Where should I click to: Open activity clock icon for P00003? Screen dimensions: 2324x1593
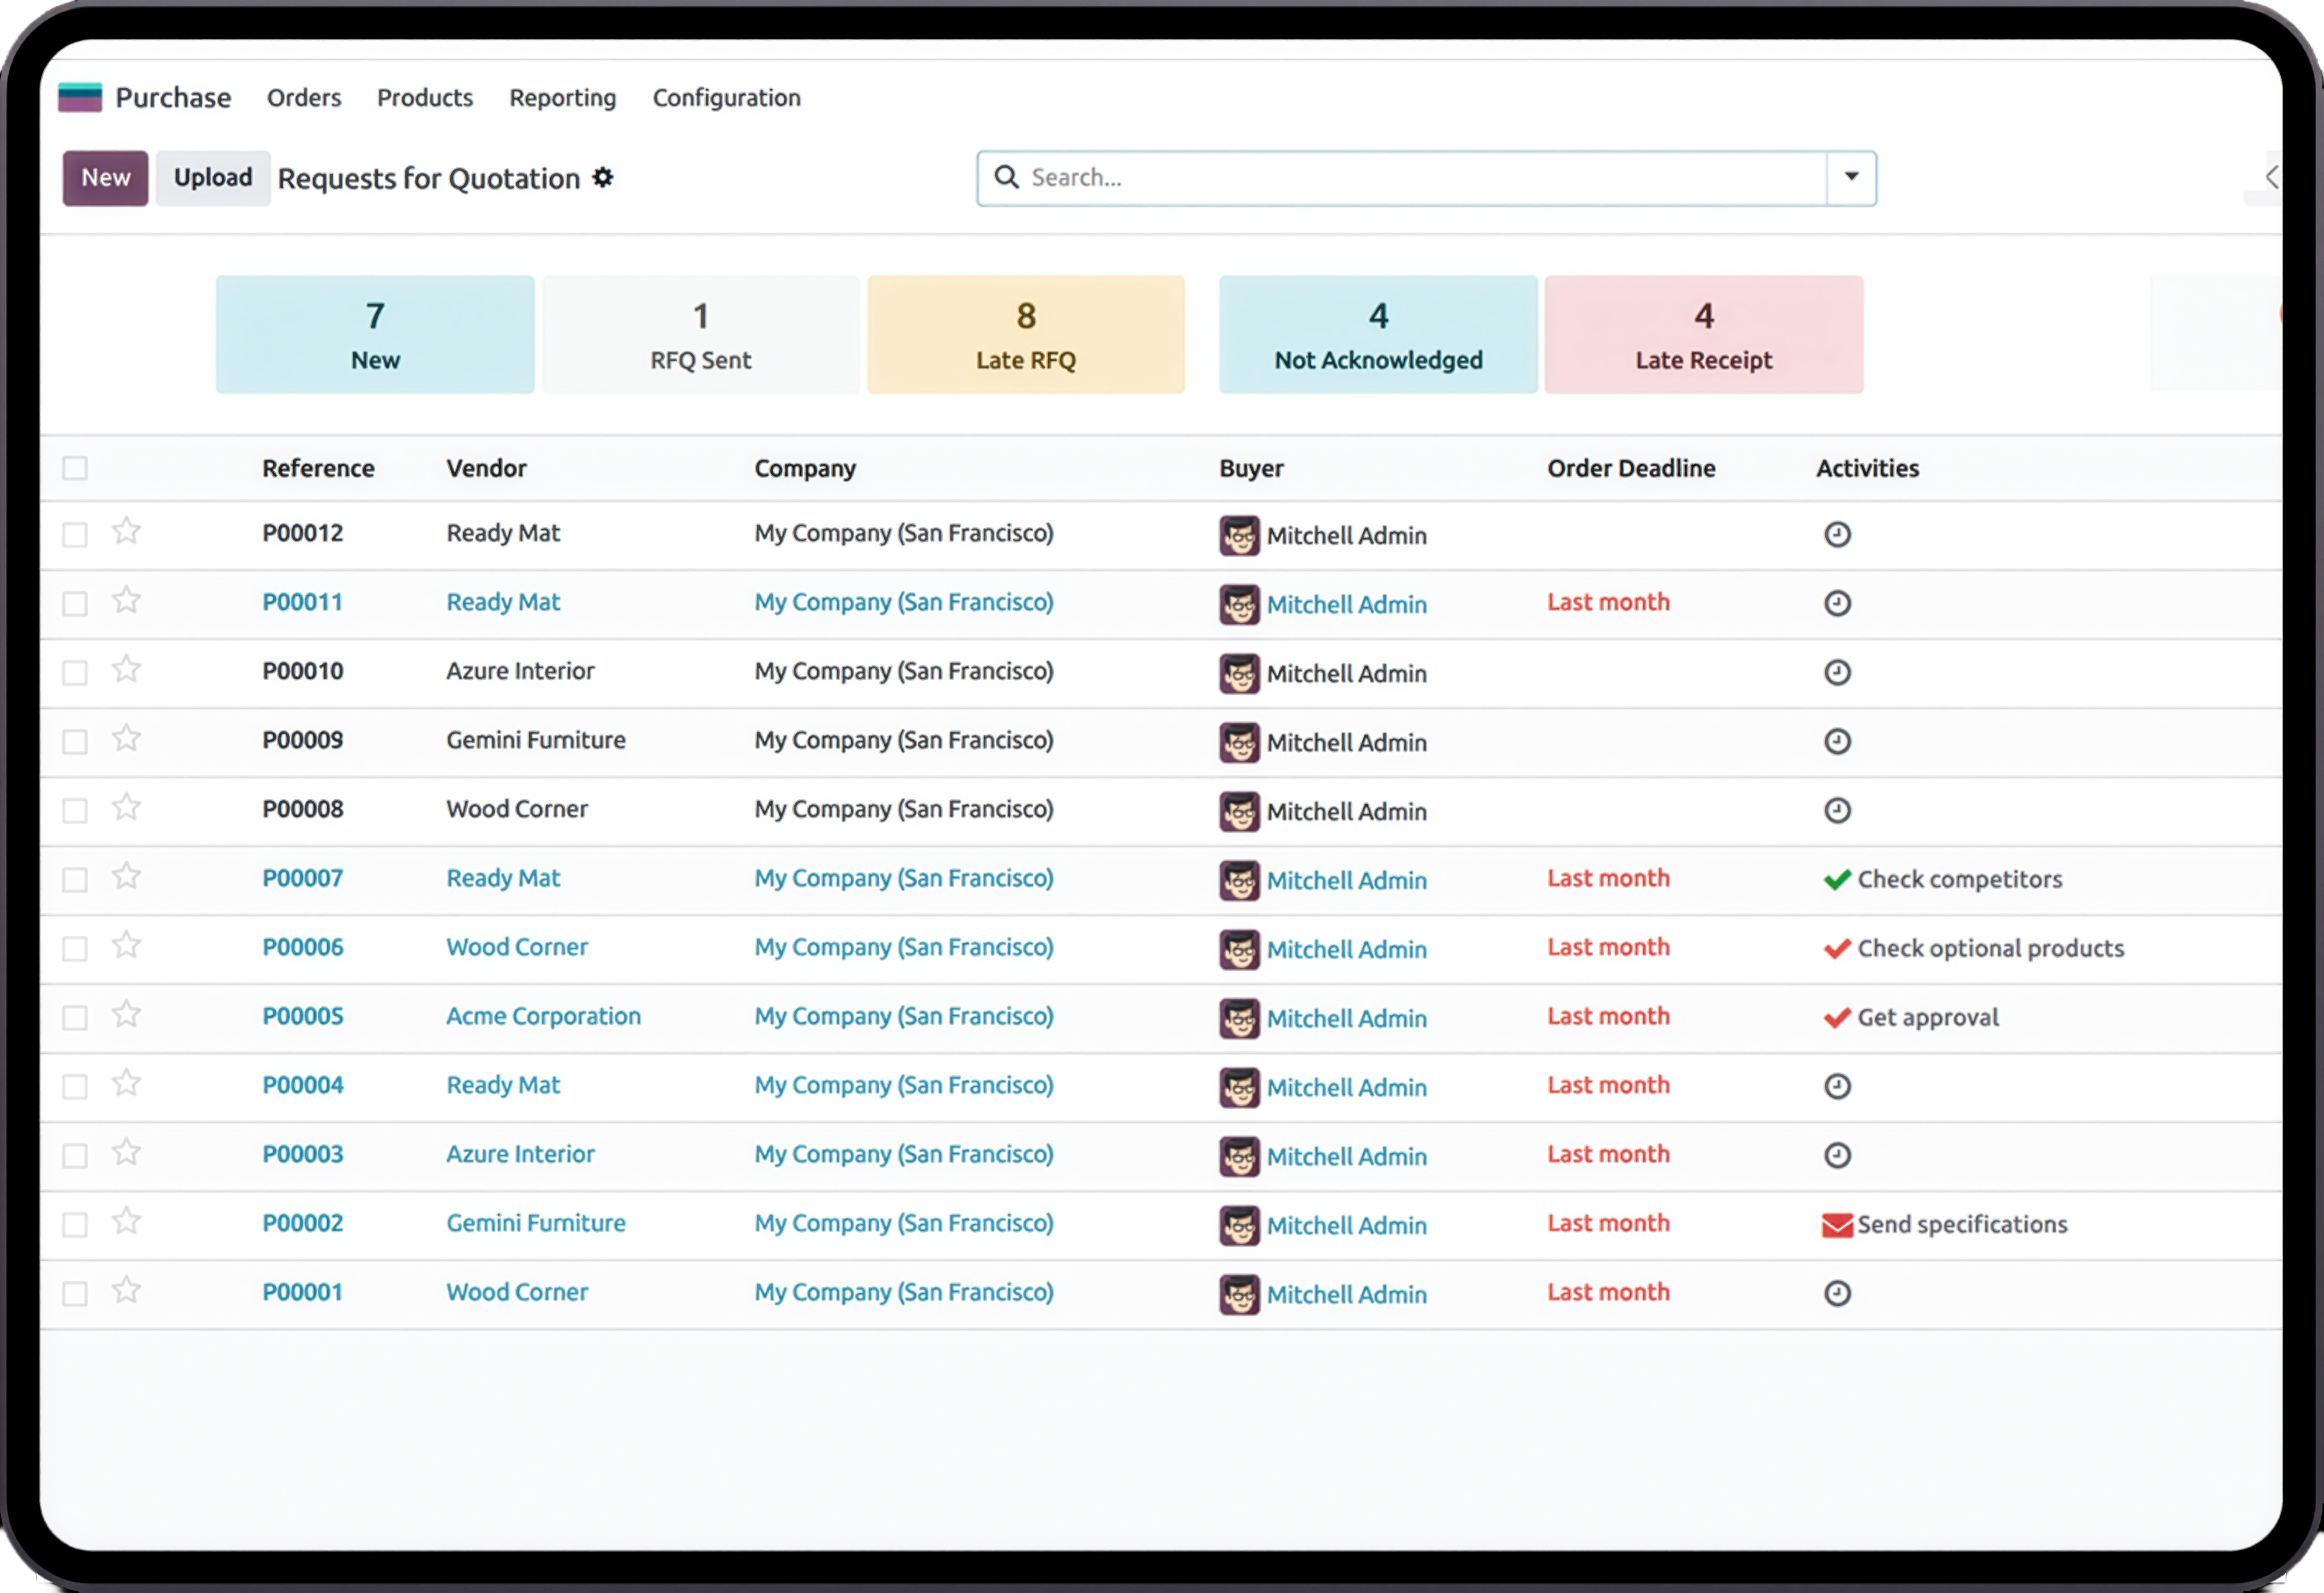[x=1837, y=1156]
